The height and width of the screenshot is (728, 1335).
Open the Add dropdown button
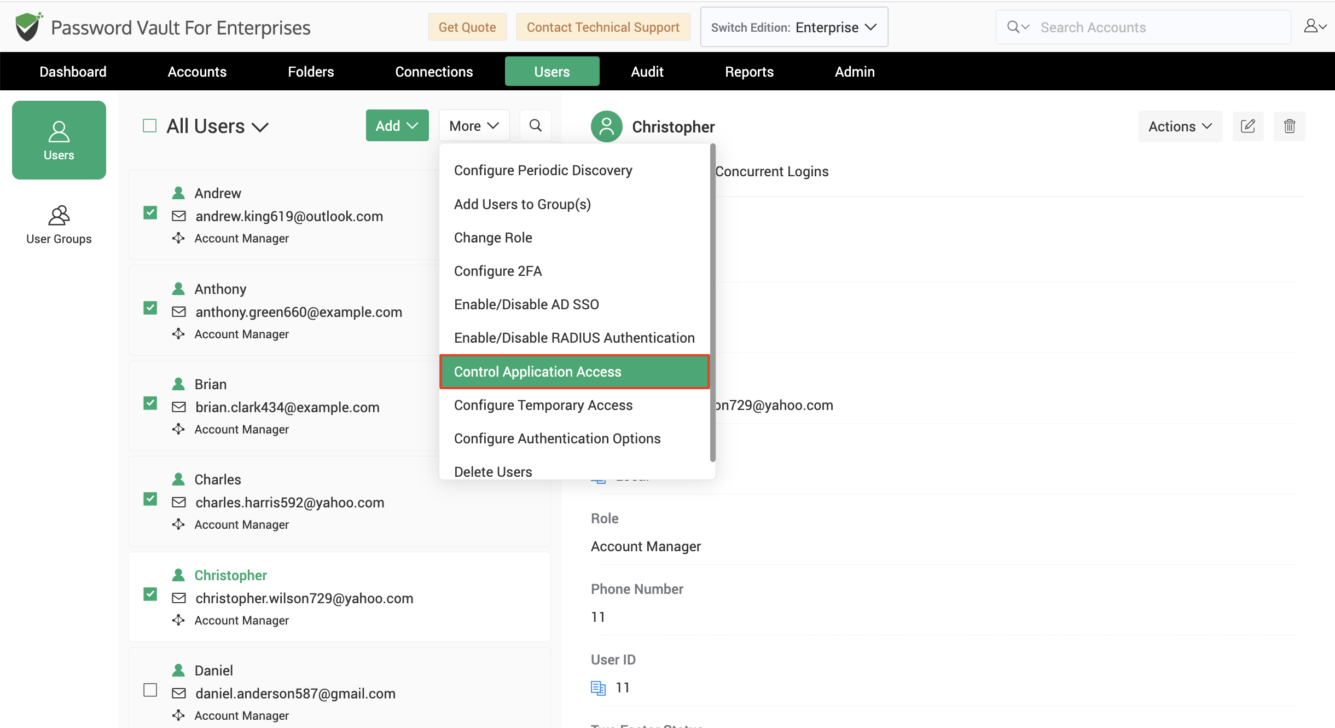pyautogui.click(x=397, y=126)
